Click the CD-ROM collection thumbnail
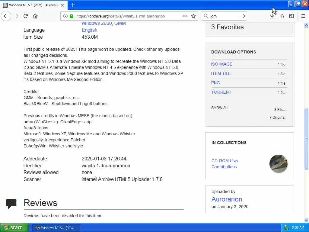This screenshot has height=232, width=309. click(278, 164)
